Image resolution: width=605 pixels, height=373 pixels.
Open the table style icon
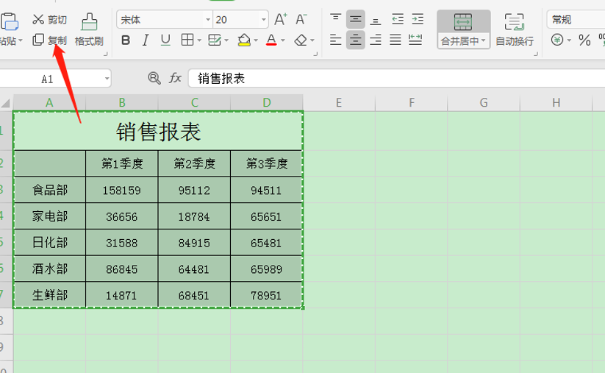tap(215, 40)
